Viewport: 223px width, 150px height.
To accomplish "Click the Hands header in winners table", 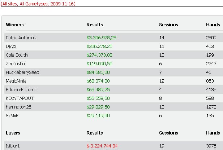I will [213, 25].
